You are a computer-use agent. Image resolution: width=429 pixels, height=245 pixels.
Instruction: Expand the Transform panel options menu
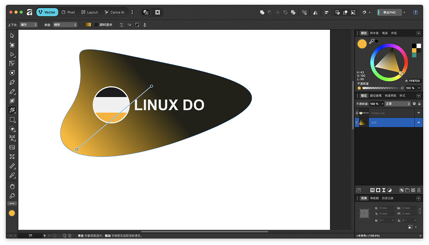click(x=418, y=198)
